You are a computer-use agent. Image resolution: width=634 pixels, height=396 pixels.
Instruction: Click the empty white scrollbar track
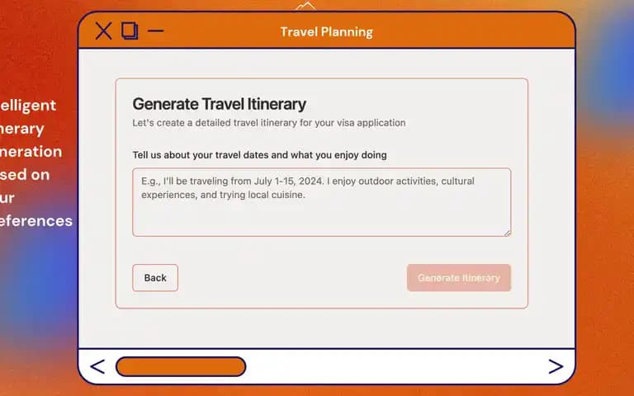396,366
